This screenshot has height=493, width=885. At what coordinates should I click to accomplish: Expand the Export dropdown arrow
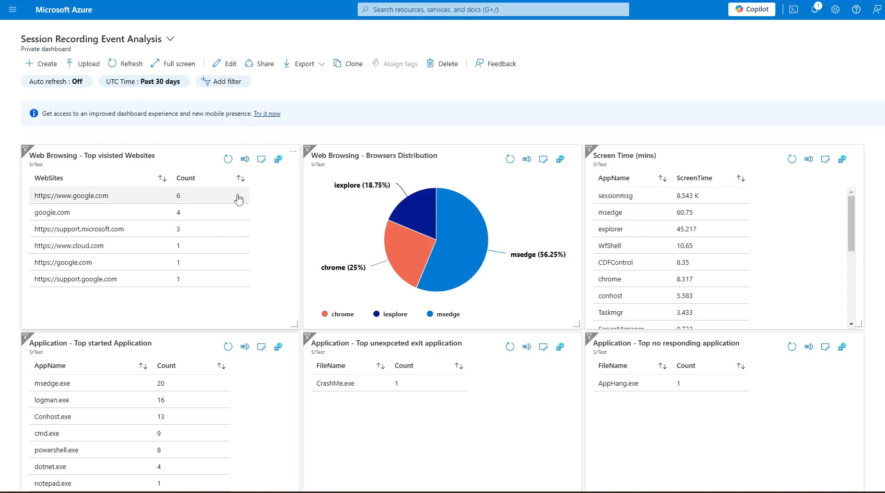click(322, 64)
